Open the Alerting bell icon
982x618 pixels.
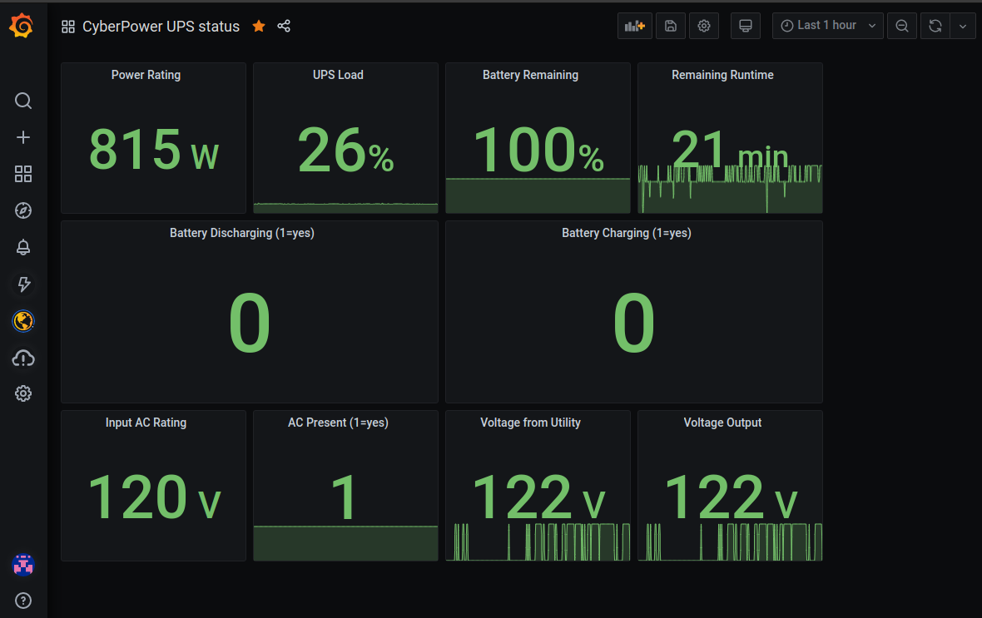(23, 247)
